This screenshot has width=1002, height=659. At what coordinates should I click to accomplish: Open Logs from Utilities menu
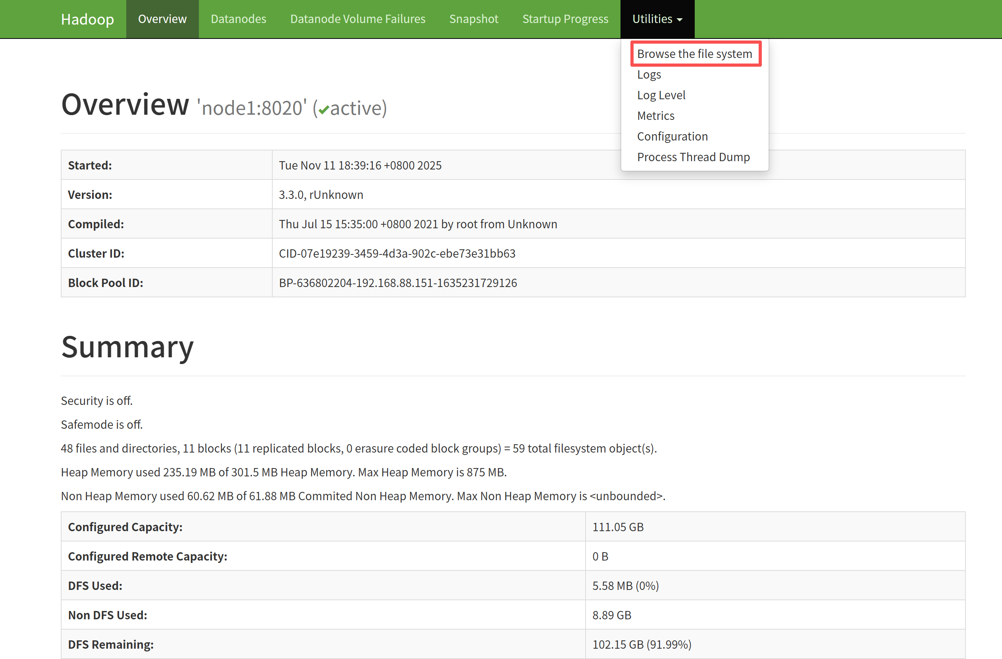pos(649,75)
